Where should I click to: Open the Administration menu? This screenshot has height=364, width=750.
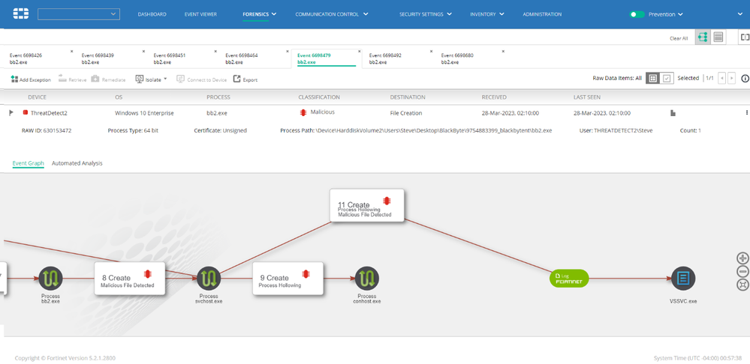click(x=542, y=14)
